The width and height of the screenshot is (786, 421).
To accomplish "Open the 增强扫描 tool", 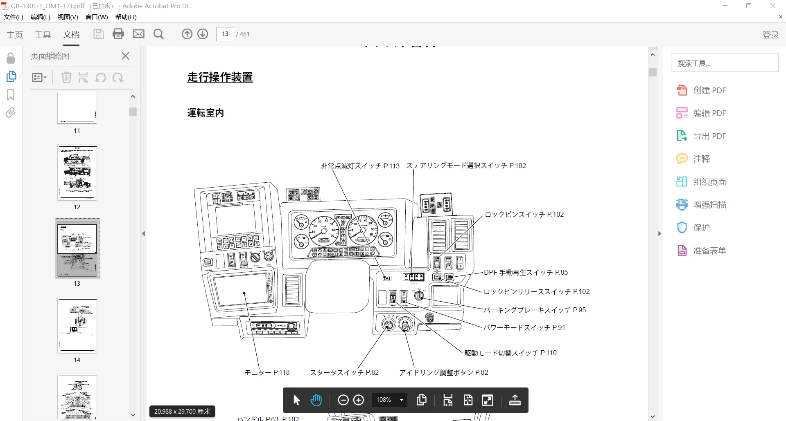I will pyautogui.click(x=701, y=205).
